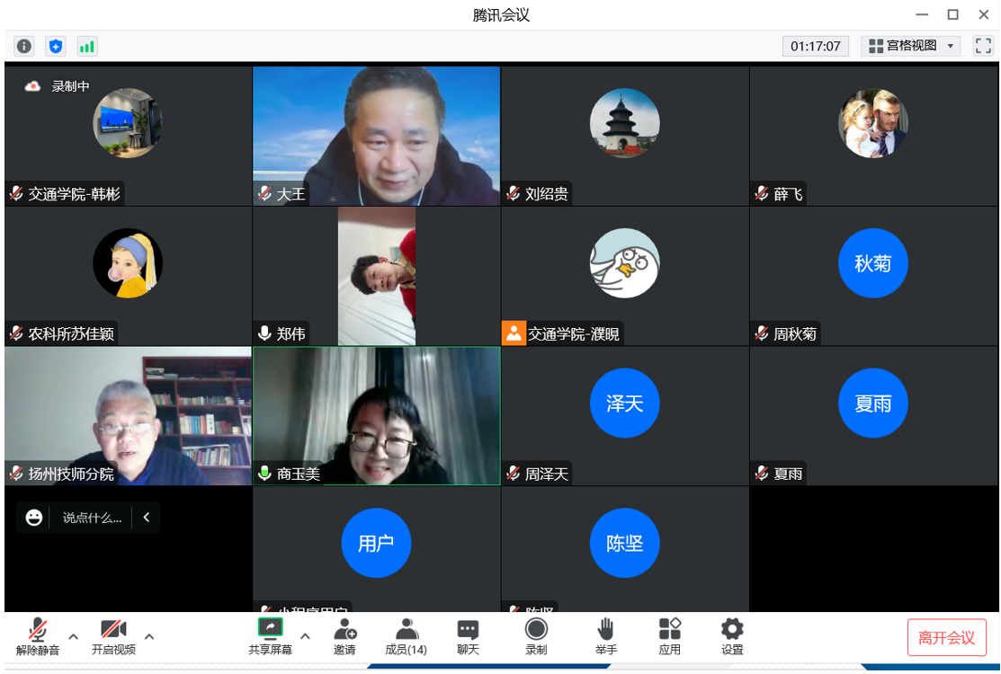Click the 交通学院-韩彬 name label
The image size is (1001, 674).
(74, 194)
